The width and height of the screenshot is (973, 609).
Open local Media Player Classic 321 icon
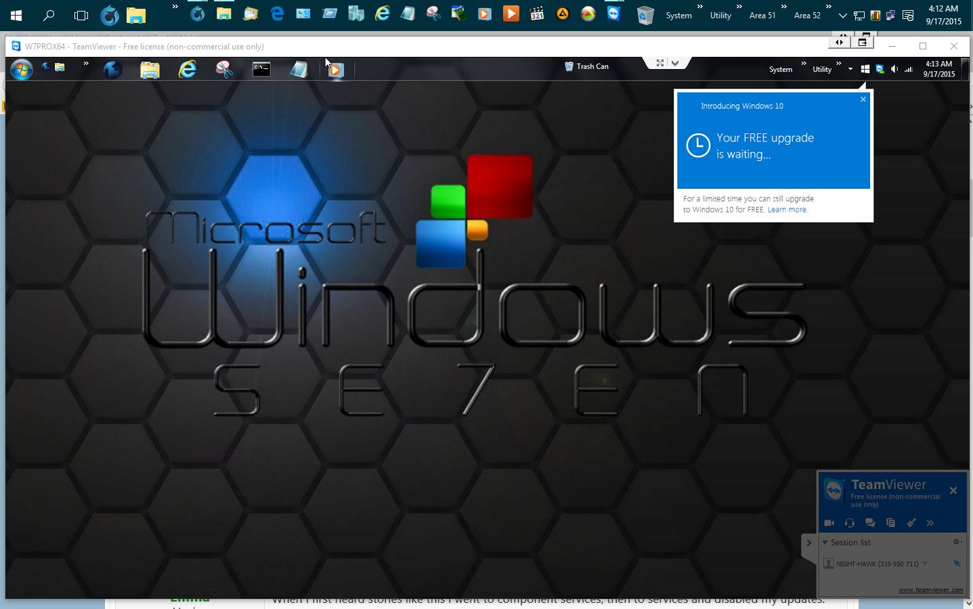coord(537,13)
